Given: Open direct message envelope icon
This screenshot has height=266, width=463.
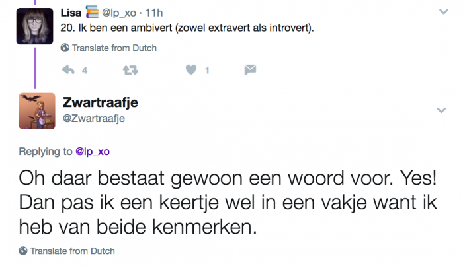Looking at the screenshot, I should pyautogui.click(x=250, y=69).
